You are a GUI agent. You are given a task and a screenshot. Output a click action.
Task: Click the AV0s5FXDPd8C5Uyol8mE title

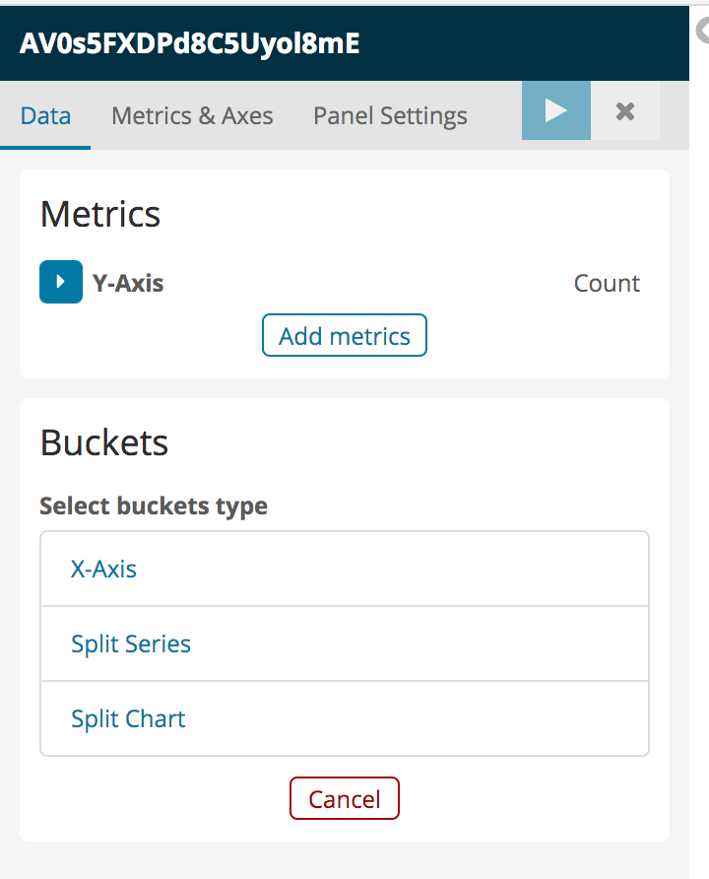tap(189, 44)
